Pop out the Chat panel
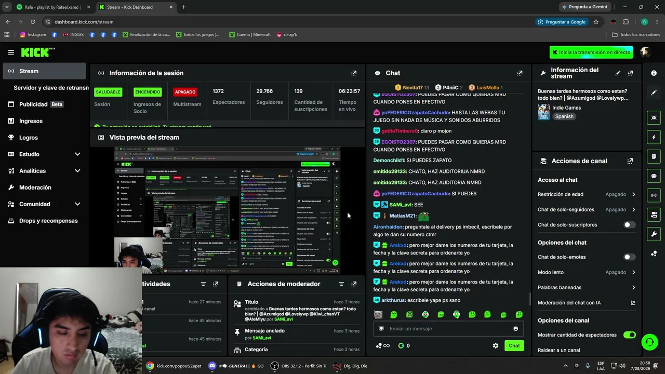This screenshot has height=374, width=665. (520, 73)
